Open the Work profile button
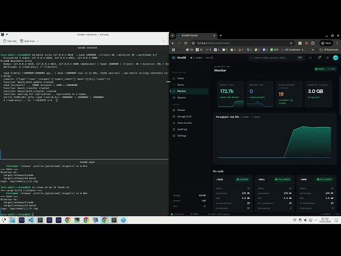The width and height of the screenshot is (341, 256). tap(326, 43)
